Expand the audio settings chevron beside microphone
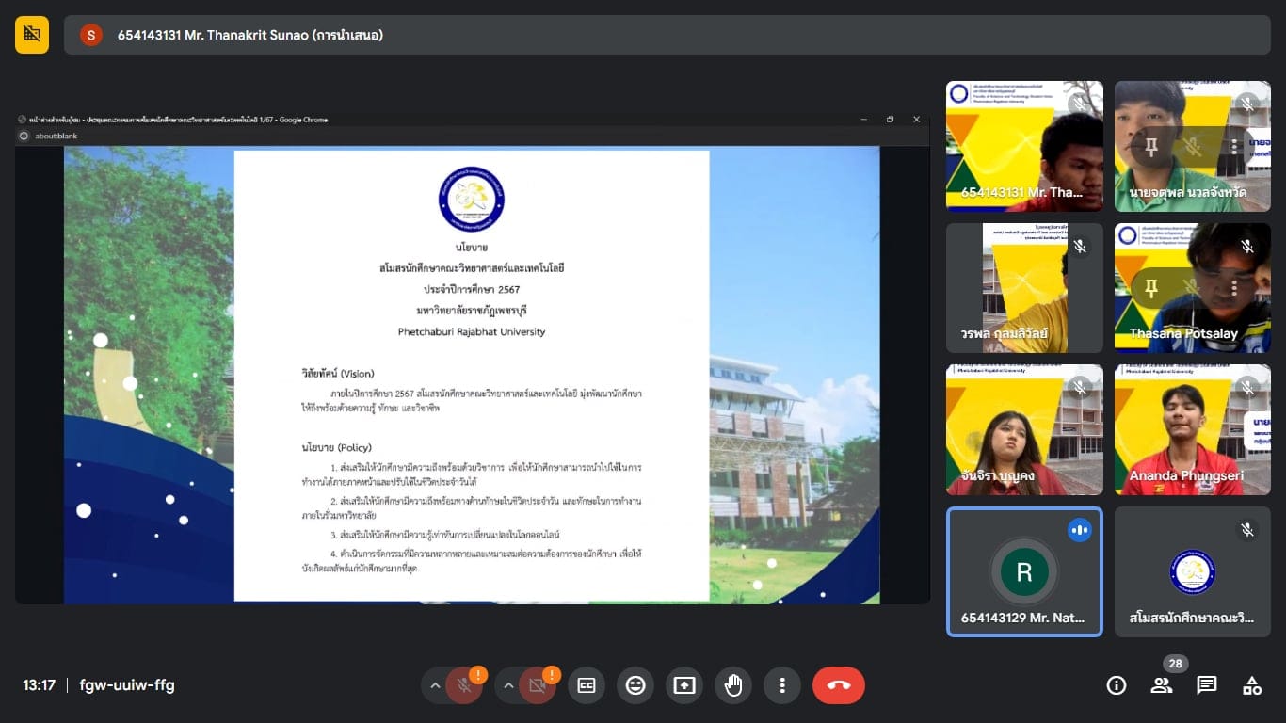 (435, 685)
